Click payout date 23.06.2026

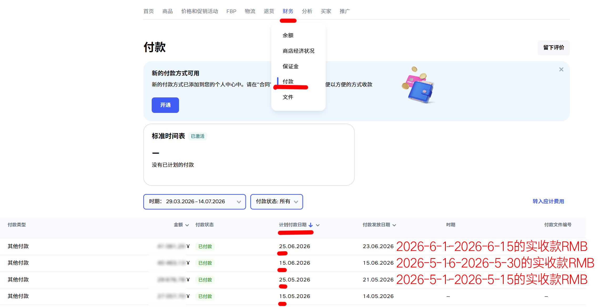[378, 246]
